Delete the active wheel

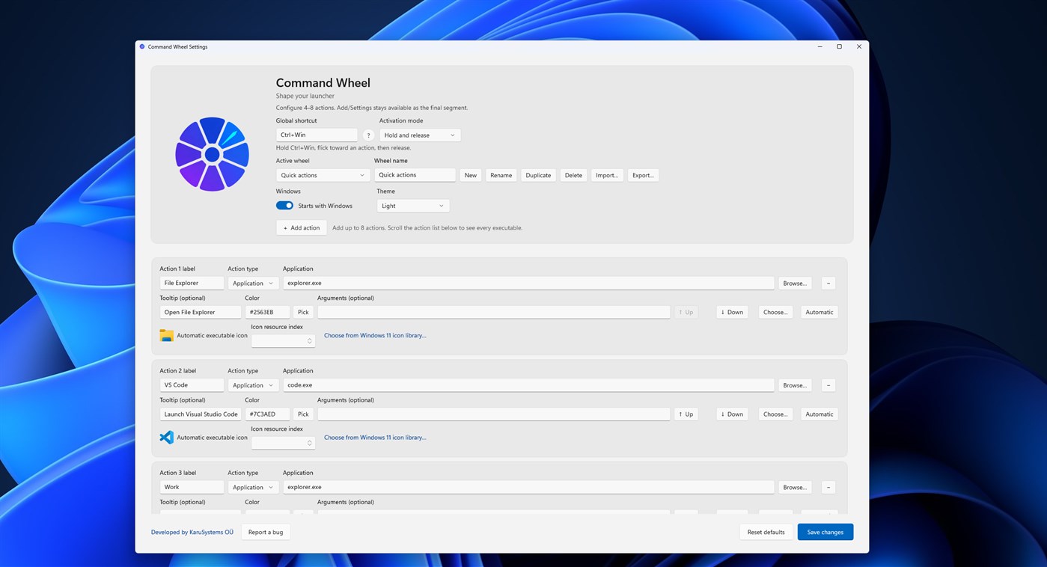tap(573, 175)
